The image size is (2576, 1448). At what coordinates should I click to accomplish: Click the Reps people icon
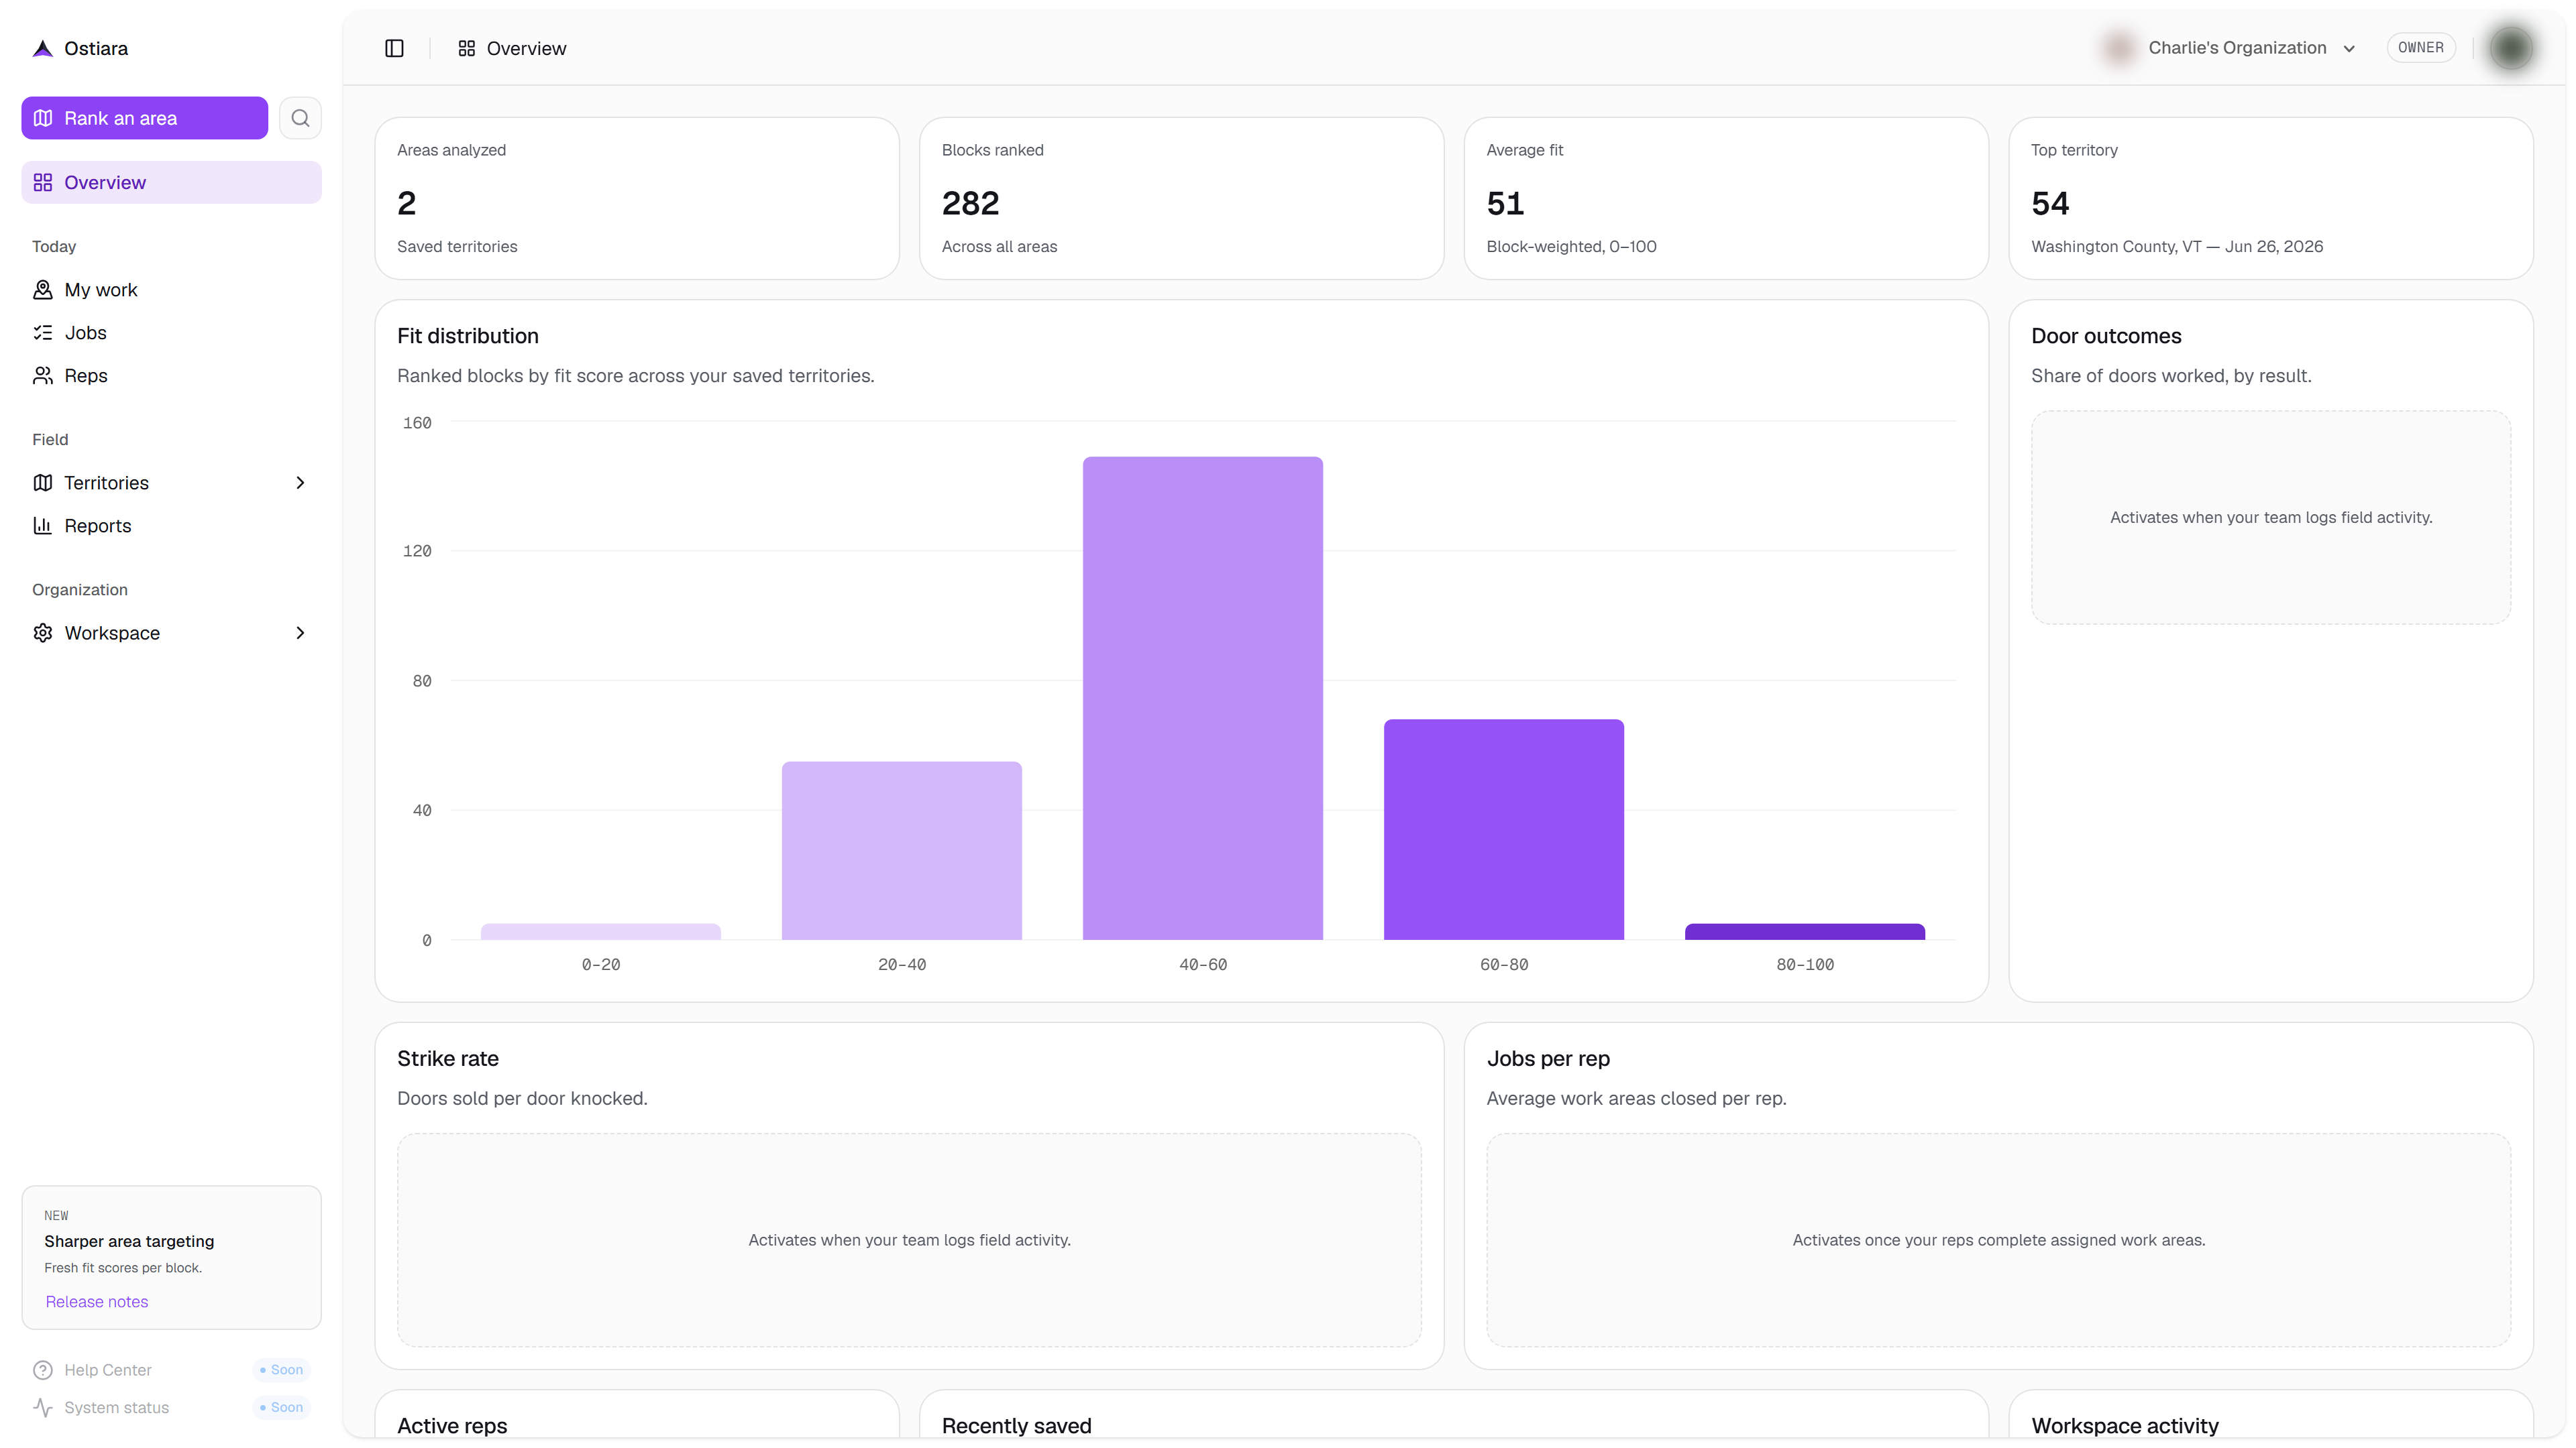(42, 375)
